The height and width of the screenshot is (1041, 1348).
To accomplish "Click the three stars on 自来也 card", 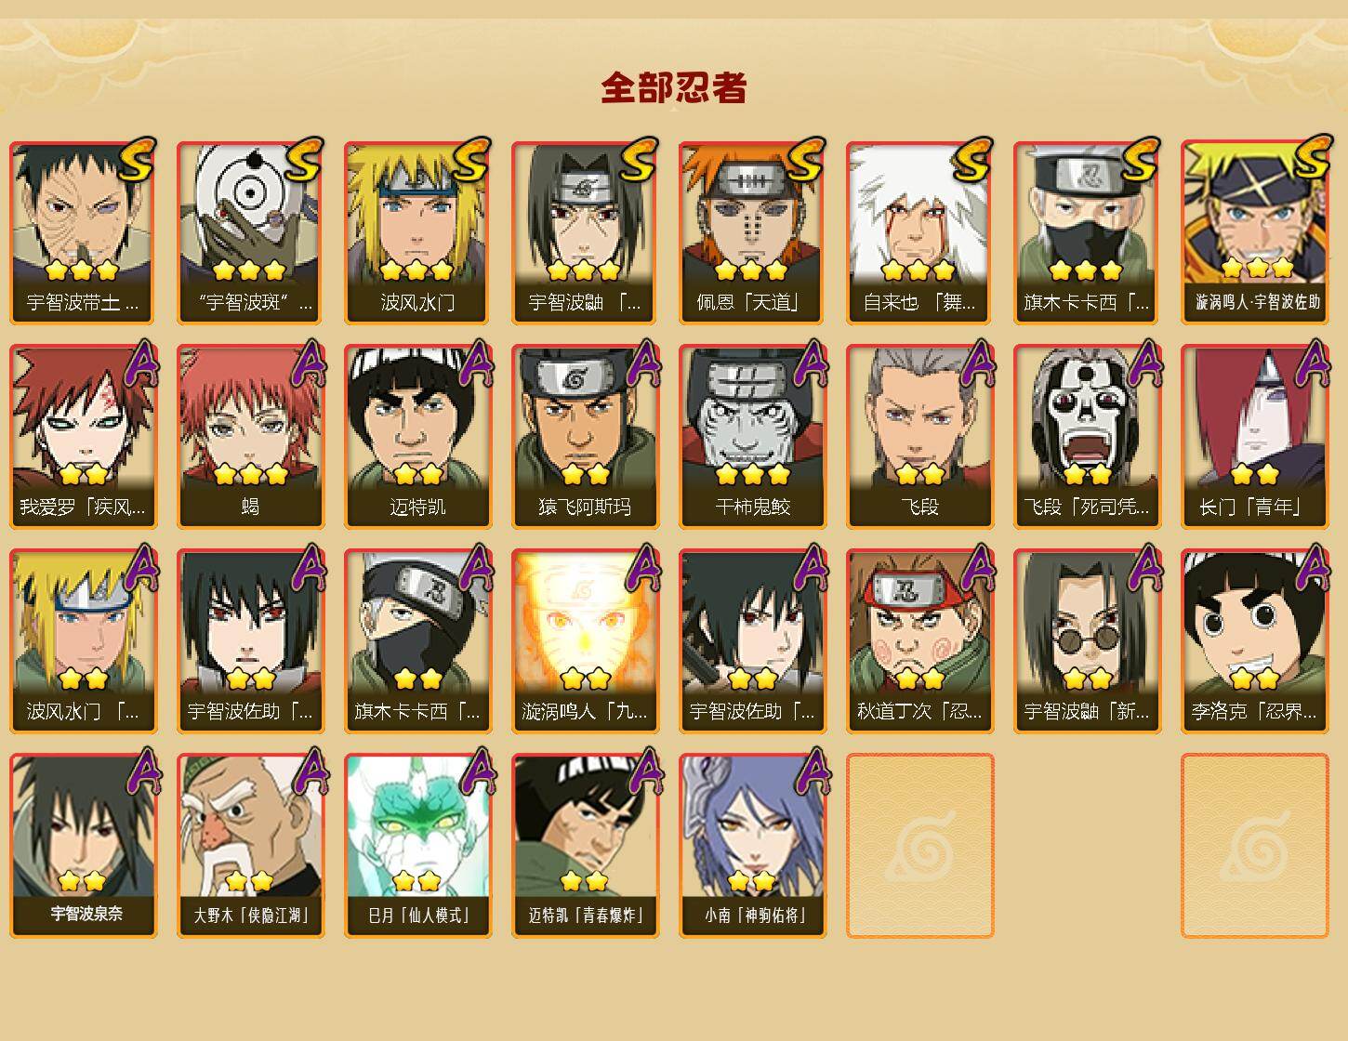I will (918, 270).
